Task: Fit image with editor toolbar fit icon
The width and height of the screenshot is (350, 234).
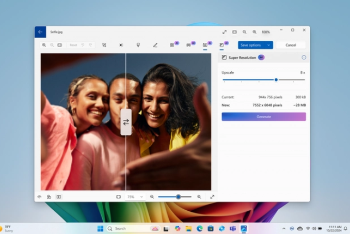Action: (x=60, y=45)
